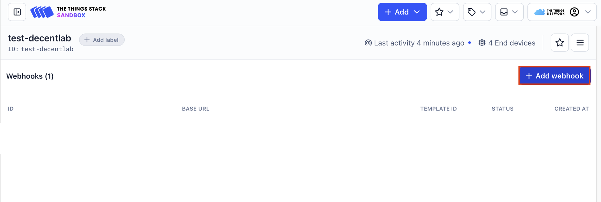The image size is (601, 202).
Task: Open The Things Stack Sandbox logo
Action: [68, 12]
